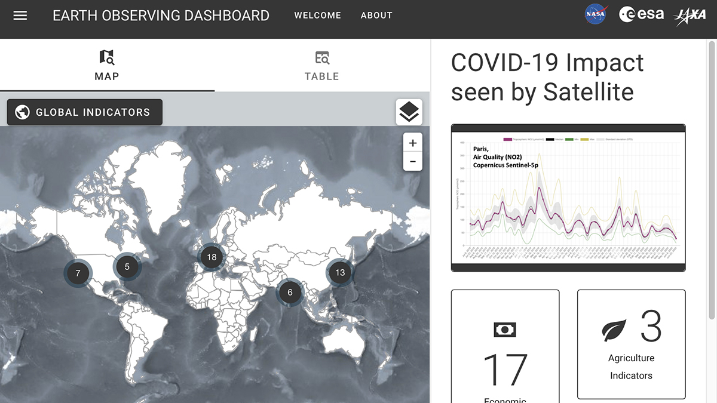
Task: Switch to the TABLE tab
Action: click(322, 66)
